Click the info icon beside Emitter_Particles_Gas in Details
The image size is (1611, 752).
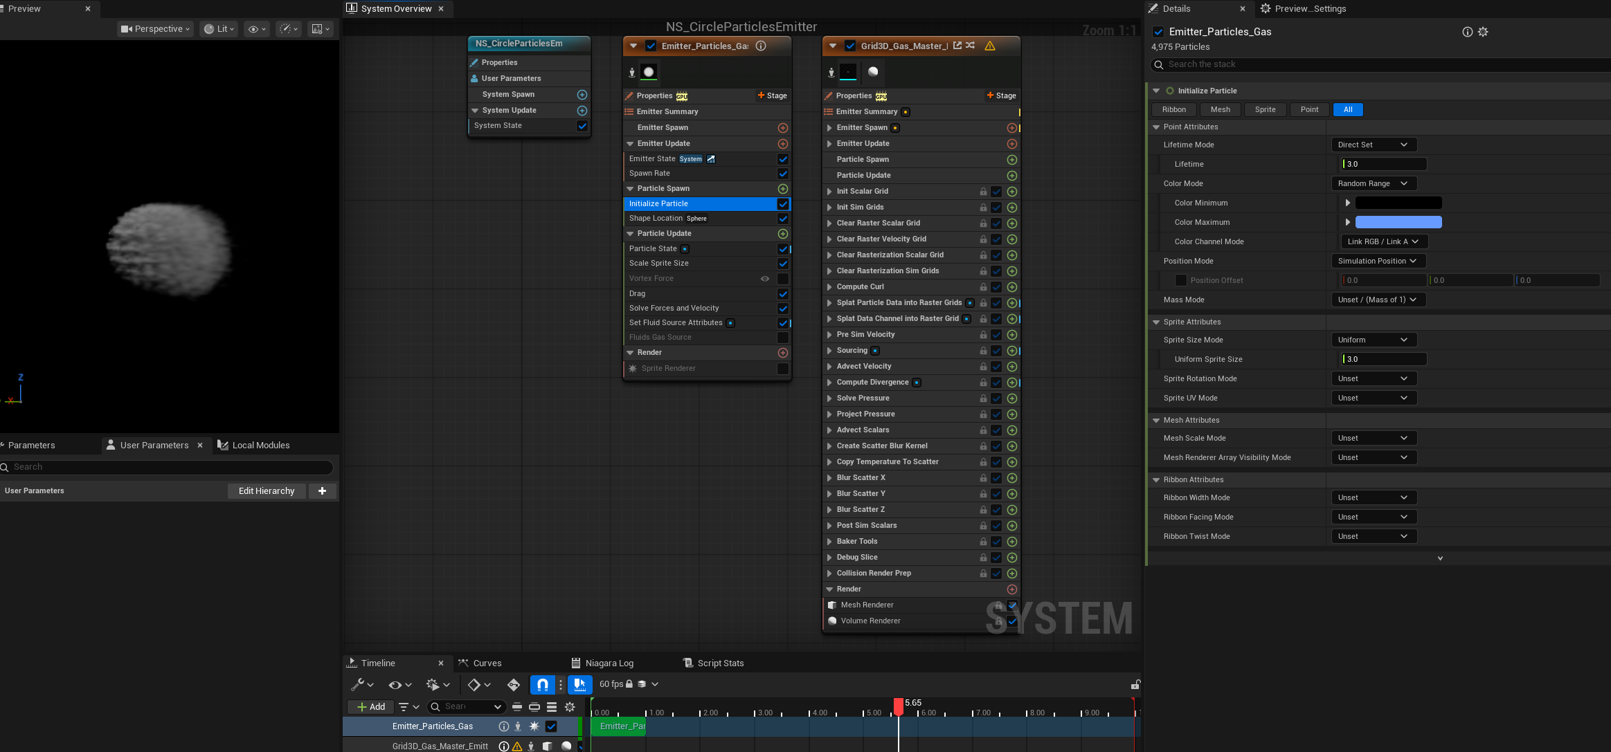click(1467, 32)
